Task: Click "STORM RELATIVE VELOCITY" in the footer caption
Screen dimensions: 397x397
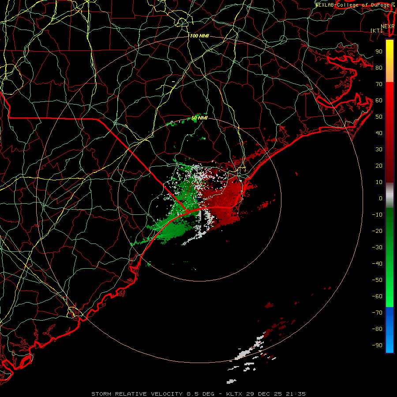Action: coord(137,394)
